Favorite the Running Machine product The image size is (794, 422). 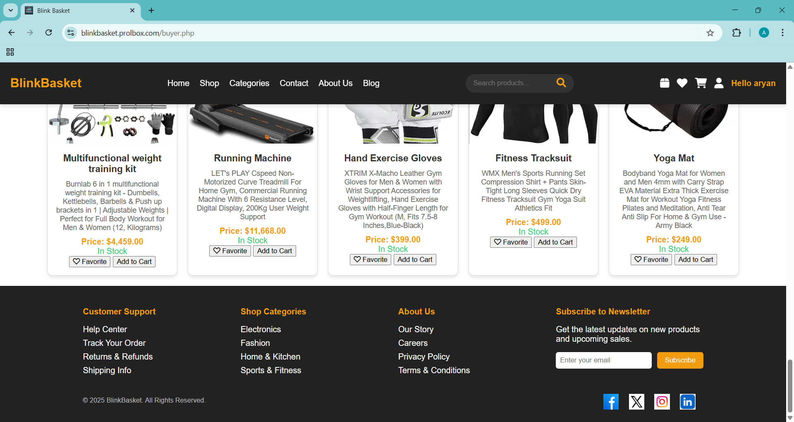tap(230, 251)
